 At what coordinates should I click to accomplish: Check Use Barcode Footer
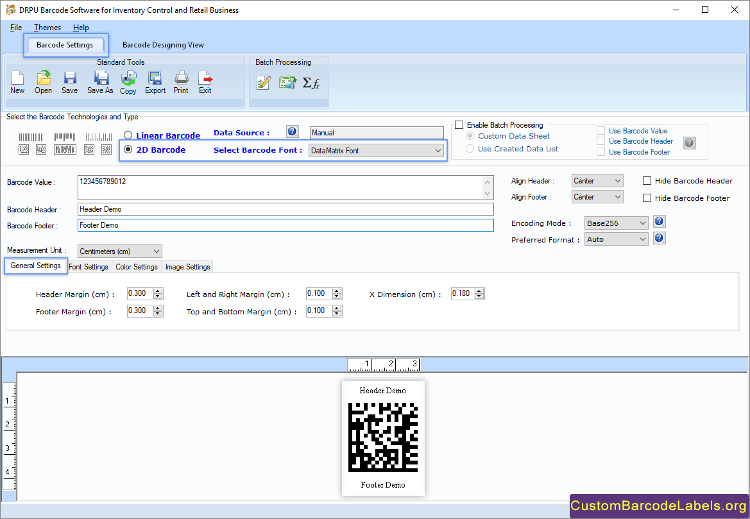(601, 152)
